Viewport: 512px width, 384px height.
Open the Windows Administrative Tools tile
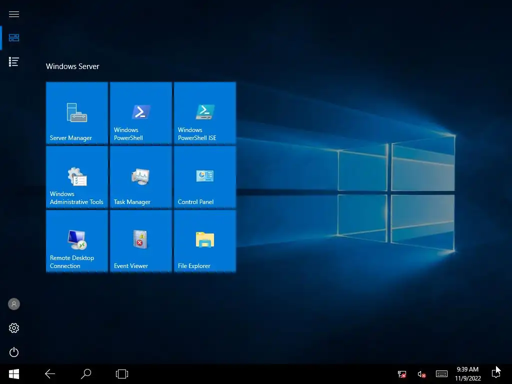(77, 177)
